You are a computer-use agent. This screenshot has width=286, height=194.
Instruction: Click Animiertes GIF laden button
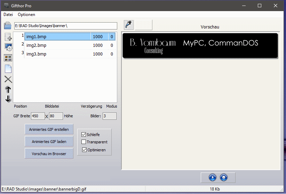pyautogui.click(x=49, y=141)
